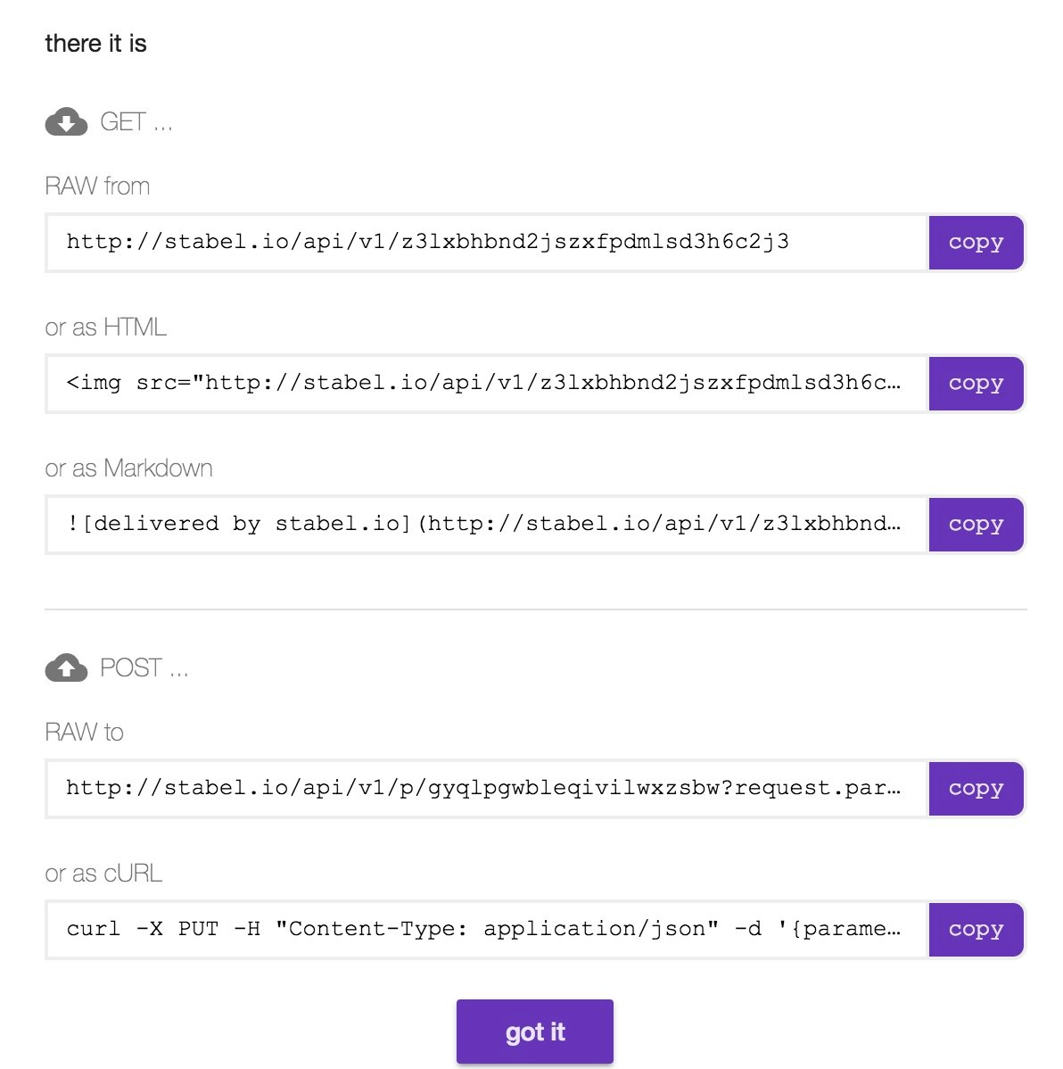
Task: Click the or as cURL label
Action: click(103, 874)
